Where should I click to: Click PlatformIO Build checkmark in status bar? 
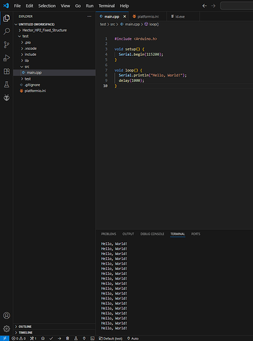51,338
